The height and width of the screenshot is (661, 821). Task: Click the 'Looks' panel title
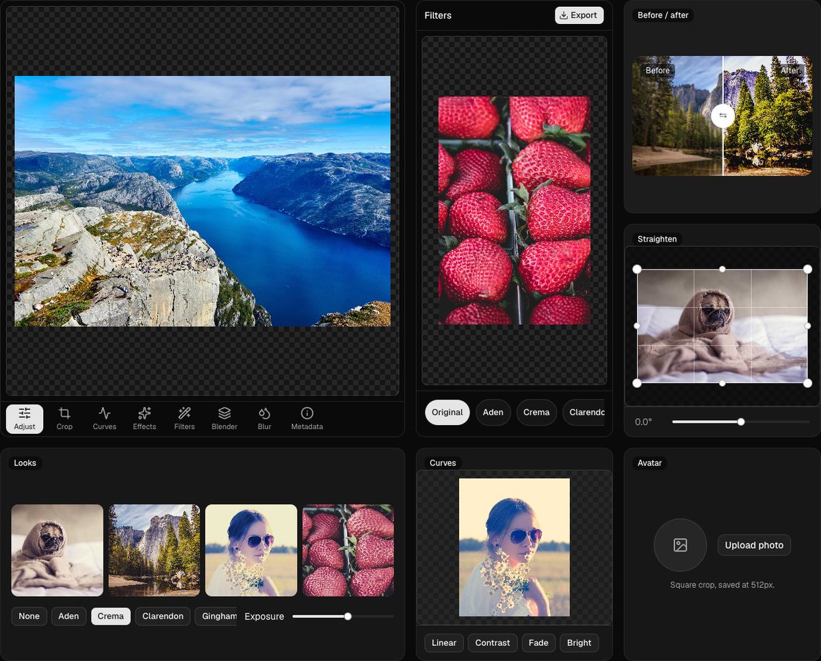[x=25, y=463]
